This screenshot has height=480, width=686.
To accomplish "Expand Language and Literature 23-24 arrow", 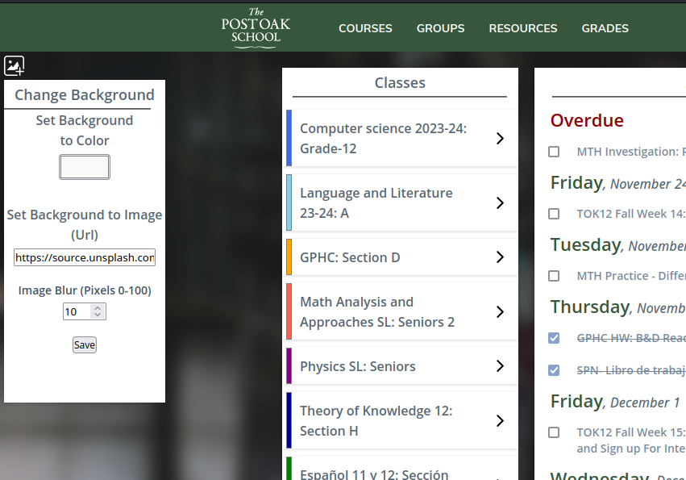I will click(x=500, y=202).
